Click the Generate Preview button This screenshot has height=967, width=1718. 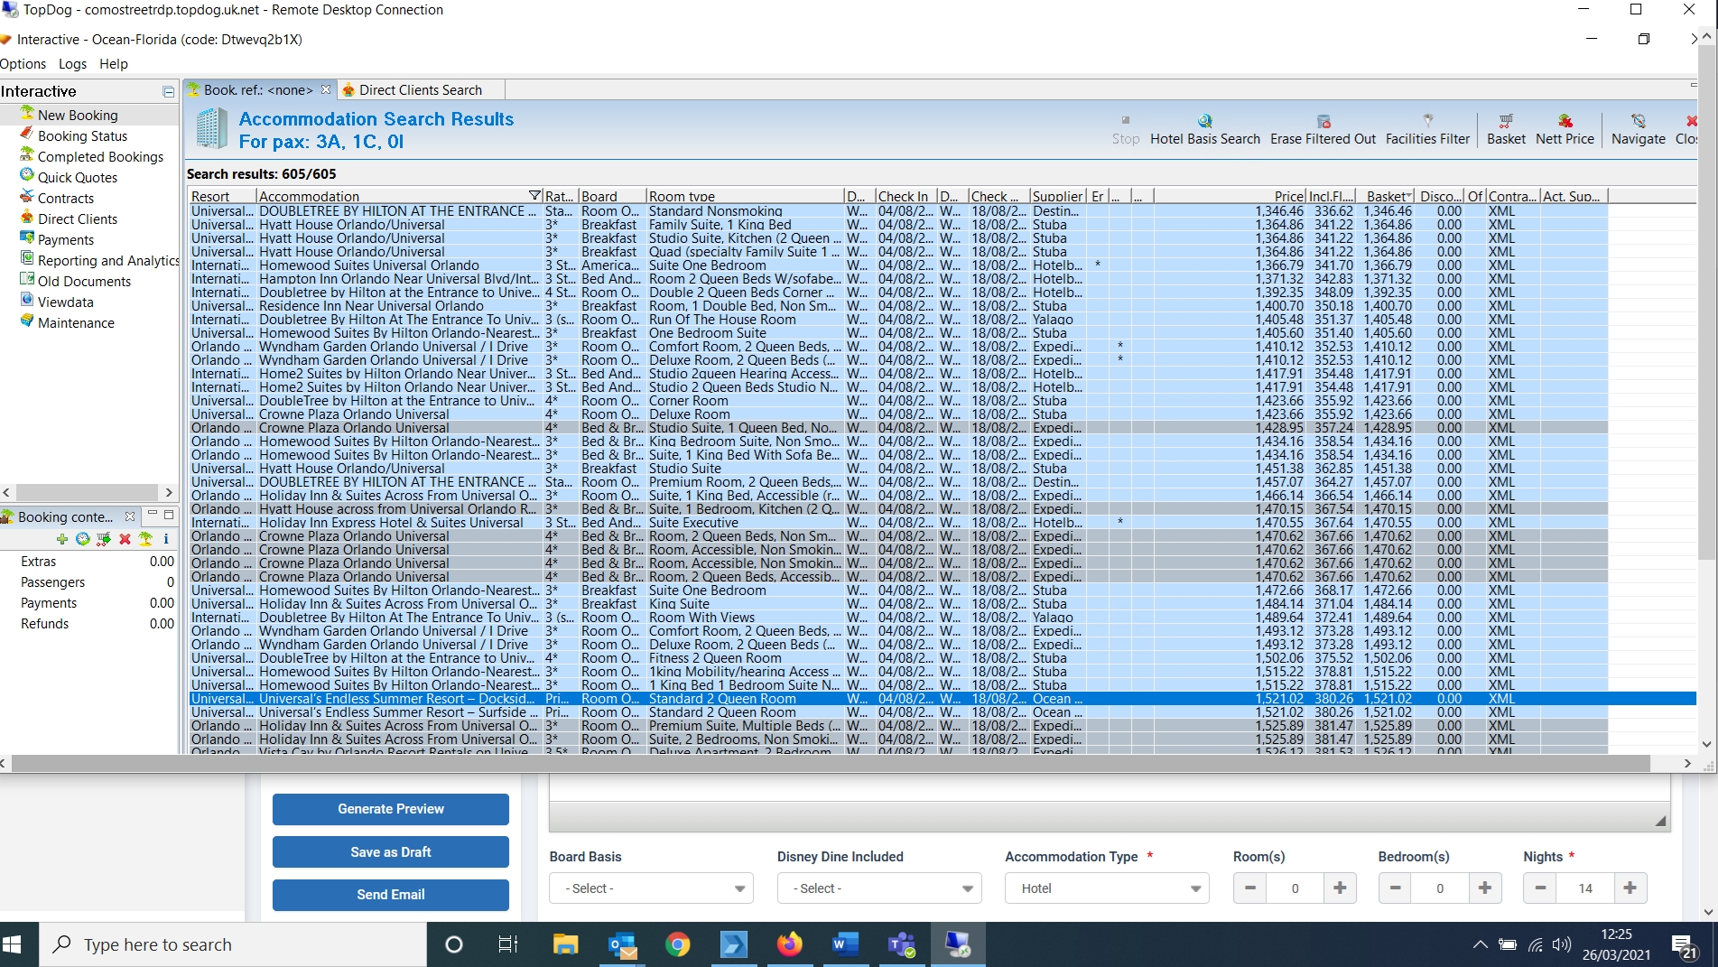click(x=391, y=809)
